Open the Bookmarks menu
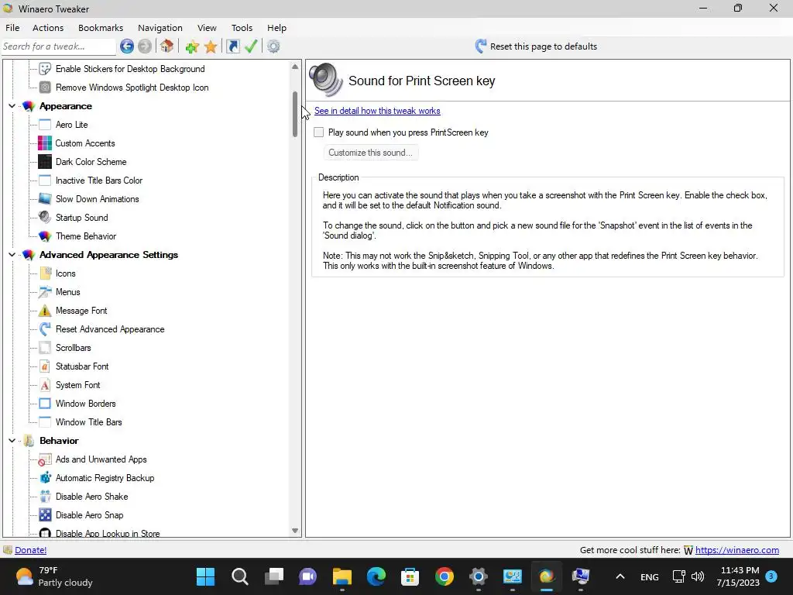Image resolution: width=793 pixels, height=595 pixels. (101, 28)
